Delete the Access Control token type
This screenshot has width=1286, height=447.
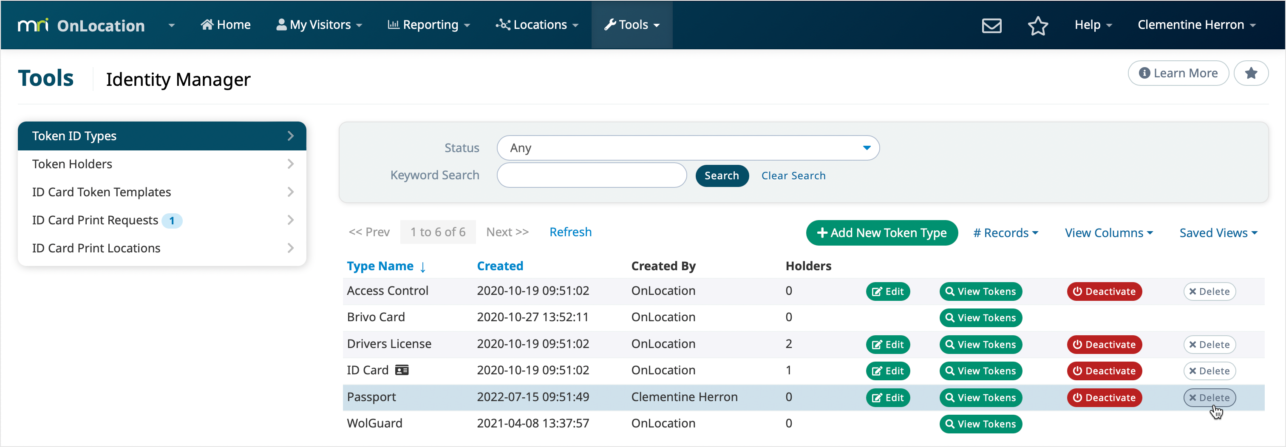pos(1209,291)
